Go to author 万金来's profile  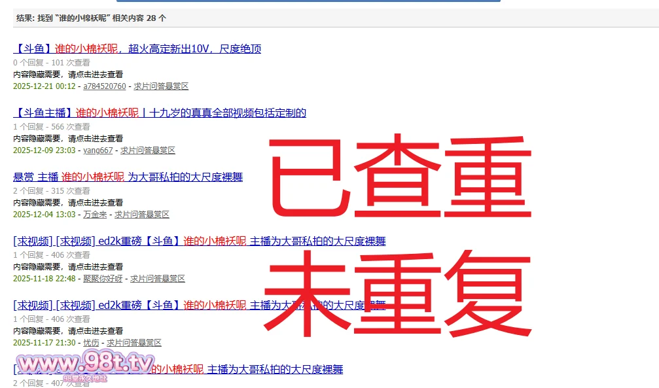click(x=95, y=215)
